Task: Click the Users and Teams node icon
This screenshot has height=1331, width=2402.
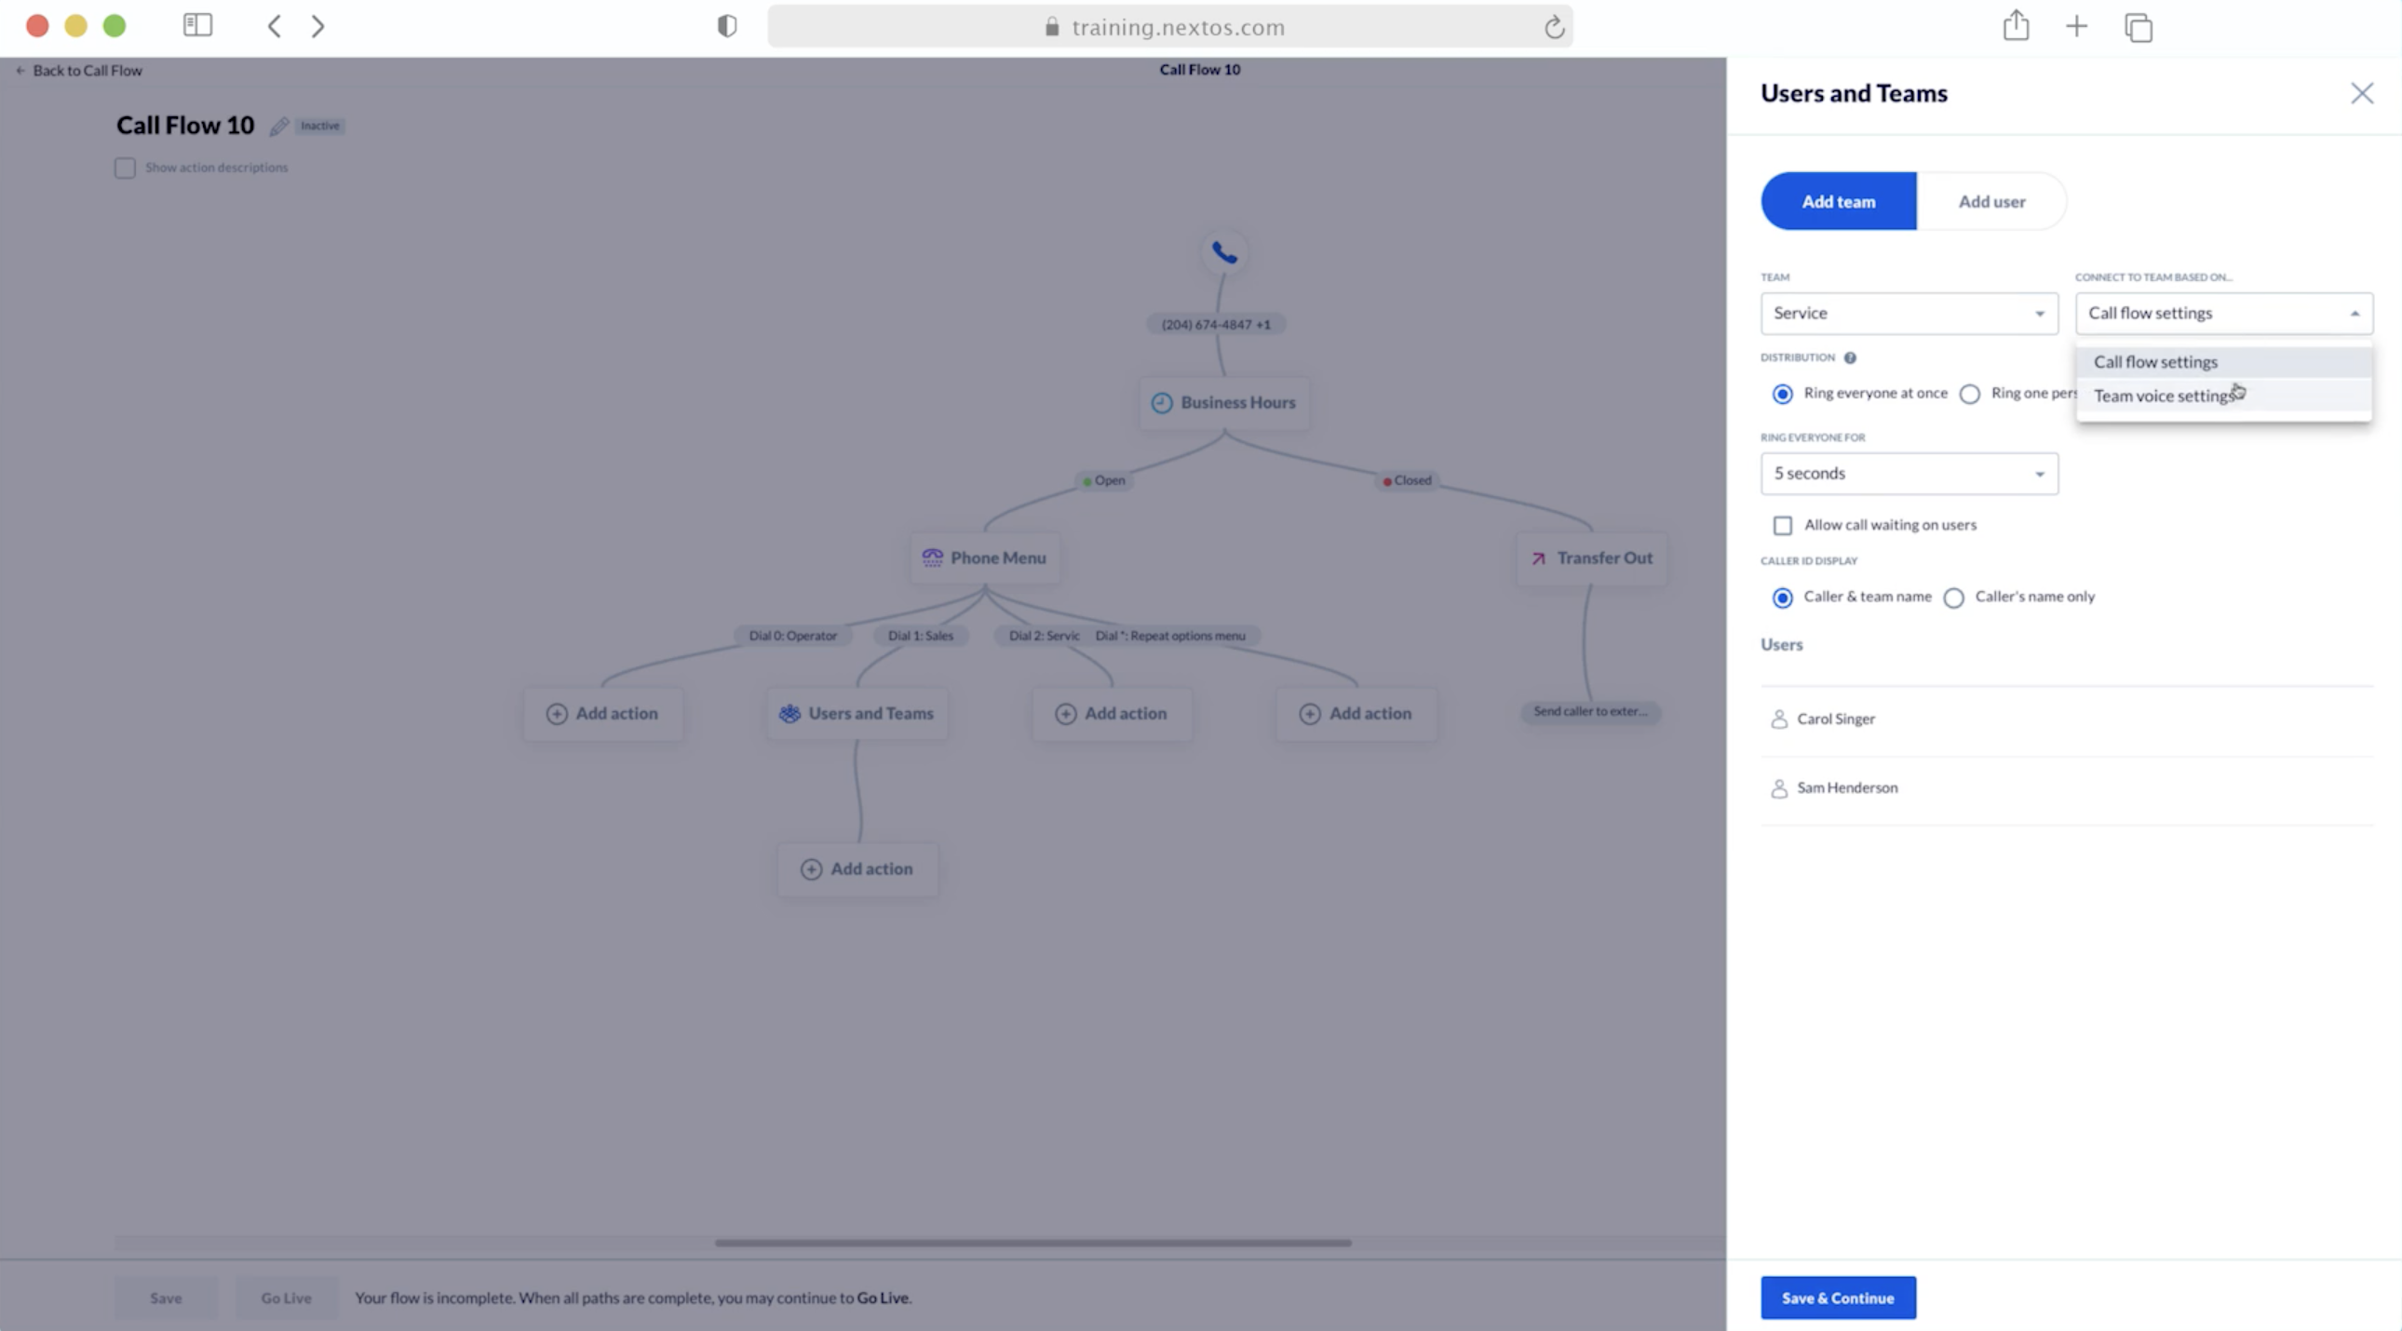Action: point(789,711)
